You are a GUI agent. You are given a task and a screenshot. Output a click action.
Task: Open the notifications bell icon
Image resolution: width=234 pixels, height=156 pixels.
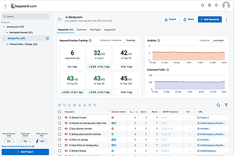(x=216, y=5)
